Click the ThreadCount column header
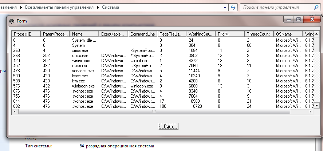This screenshot has height=151, width=323. click(259, 34)
